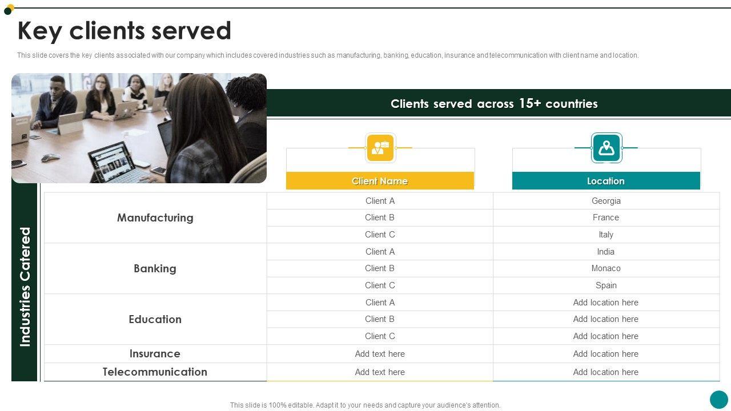Select the "Banking" industry cell
This screenshot has height=411, width=731.
pyautogui.click(x=155, y=268)
